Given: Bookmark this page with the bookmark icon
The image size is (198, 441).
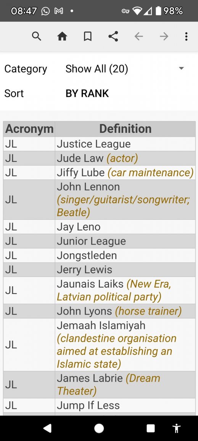Looking at the screenshot, I should pos(87,36).
